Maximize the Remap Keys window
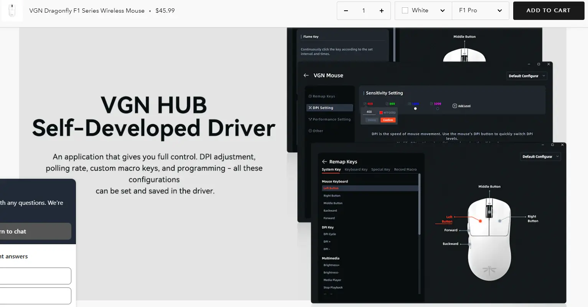588x307 pixels. pos(552,145)
